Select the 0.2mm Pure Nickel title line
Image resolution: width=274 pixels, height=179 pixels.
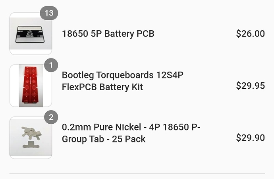131,127
